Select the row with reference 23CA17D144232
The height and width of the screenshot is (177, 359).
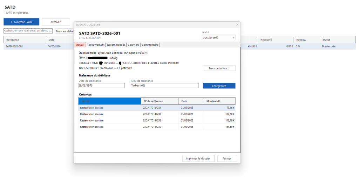pyautogui.click(x=157, y=127)
